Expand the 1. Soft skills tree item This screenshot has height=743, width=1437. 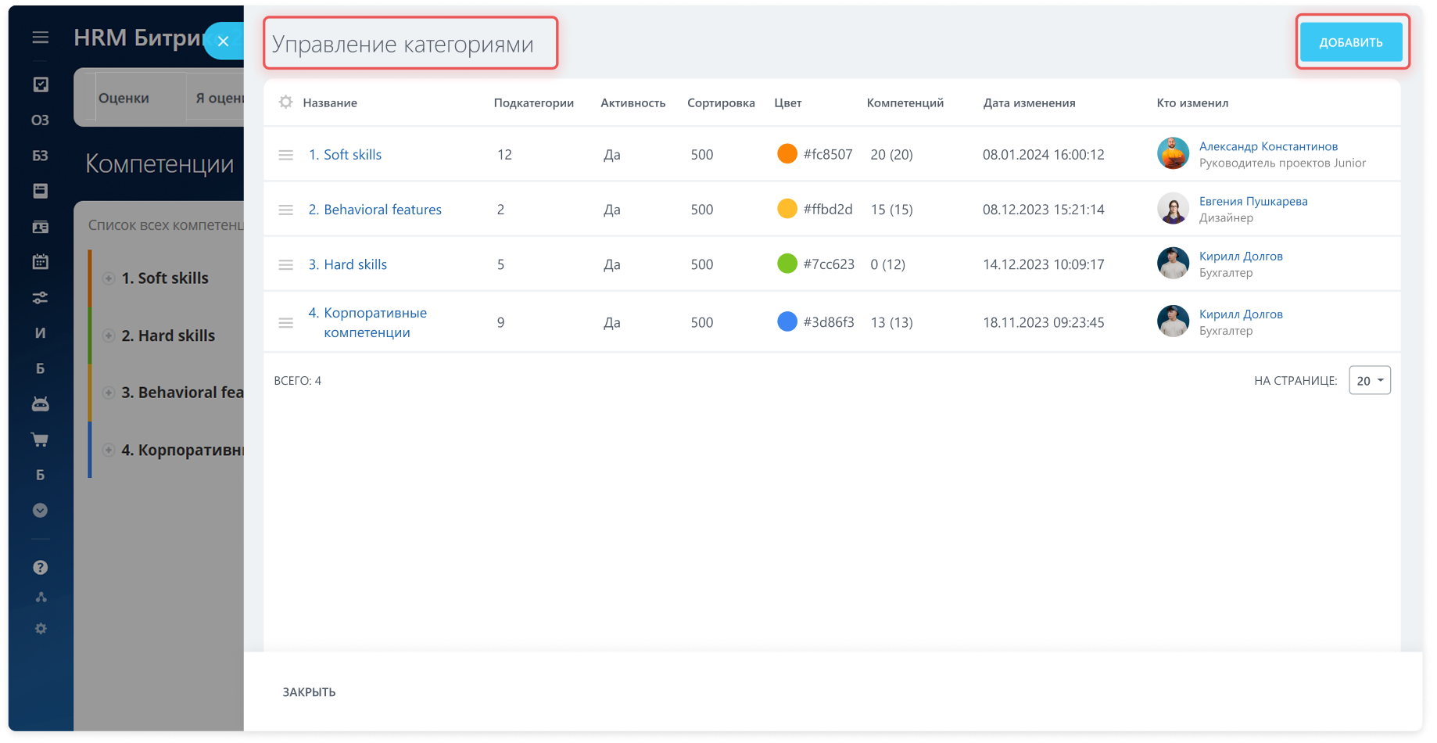click(109, 278)
